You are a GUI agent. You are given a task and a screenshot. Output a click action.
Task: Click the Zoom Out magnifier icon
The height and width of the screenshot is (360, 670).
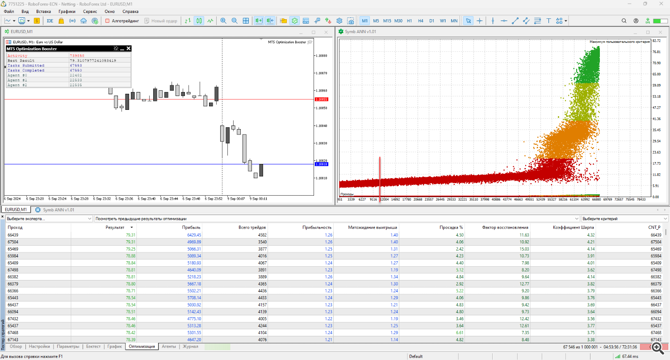pyautogui.click(x=234, y=21)
